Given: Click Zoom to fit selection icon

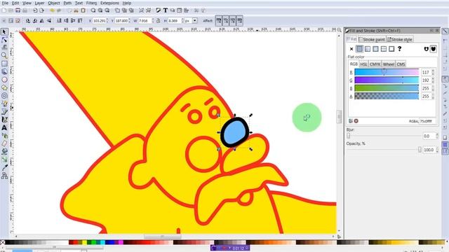Looking at the screenshot, I should [93, 10].
